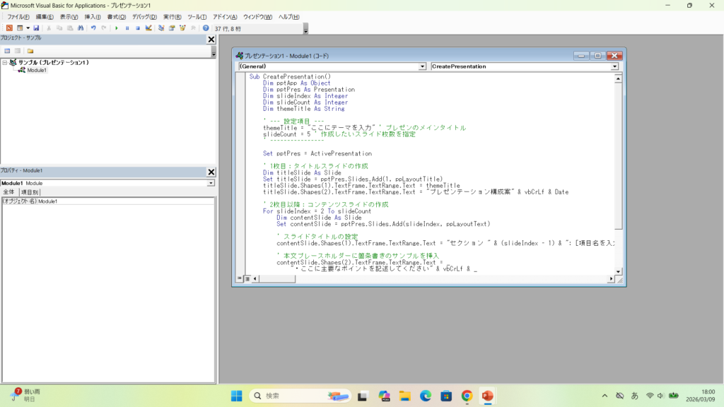
Task: Open Help with the question mark icon
Action: point(206,28)
